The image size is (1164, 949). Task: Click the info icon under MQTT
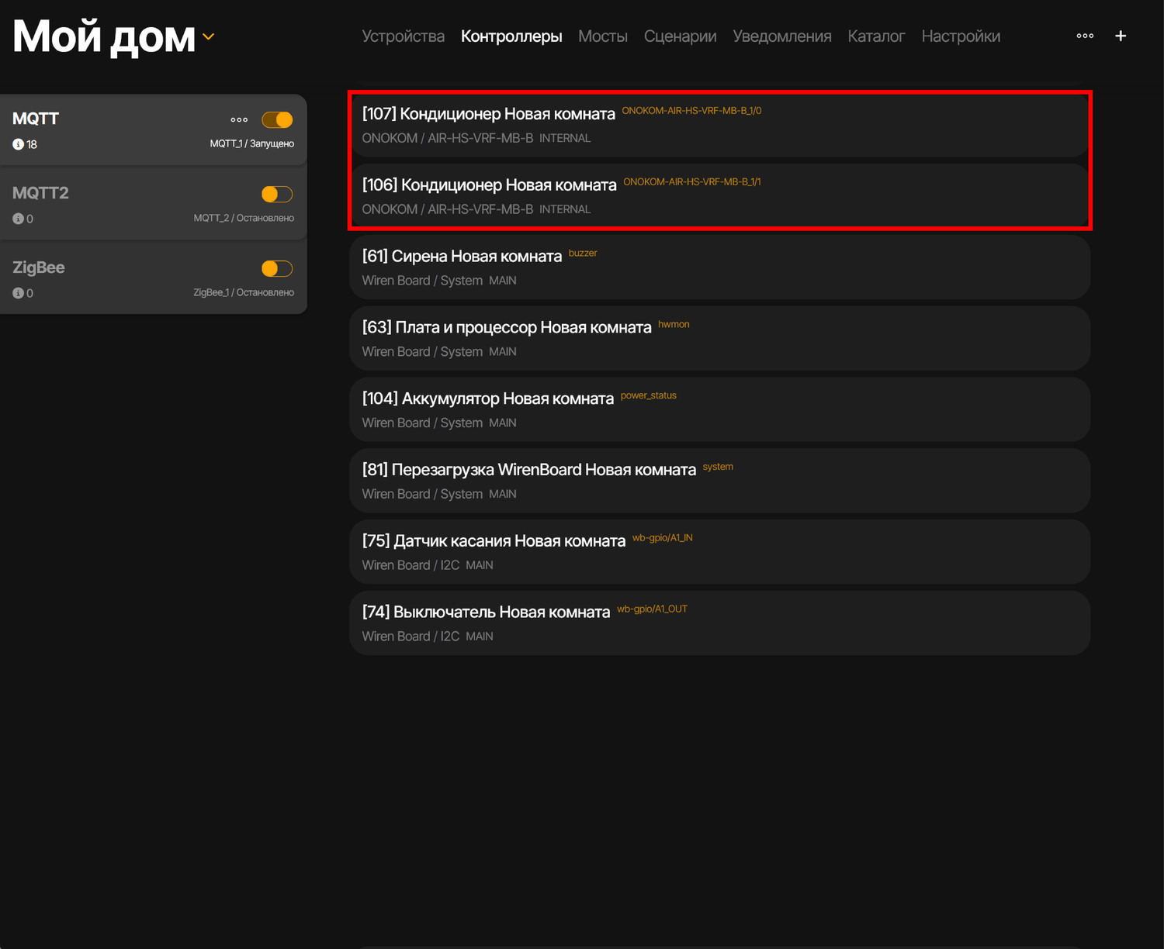point(18,144)
